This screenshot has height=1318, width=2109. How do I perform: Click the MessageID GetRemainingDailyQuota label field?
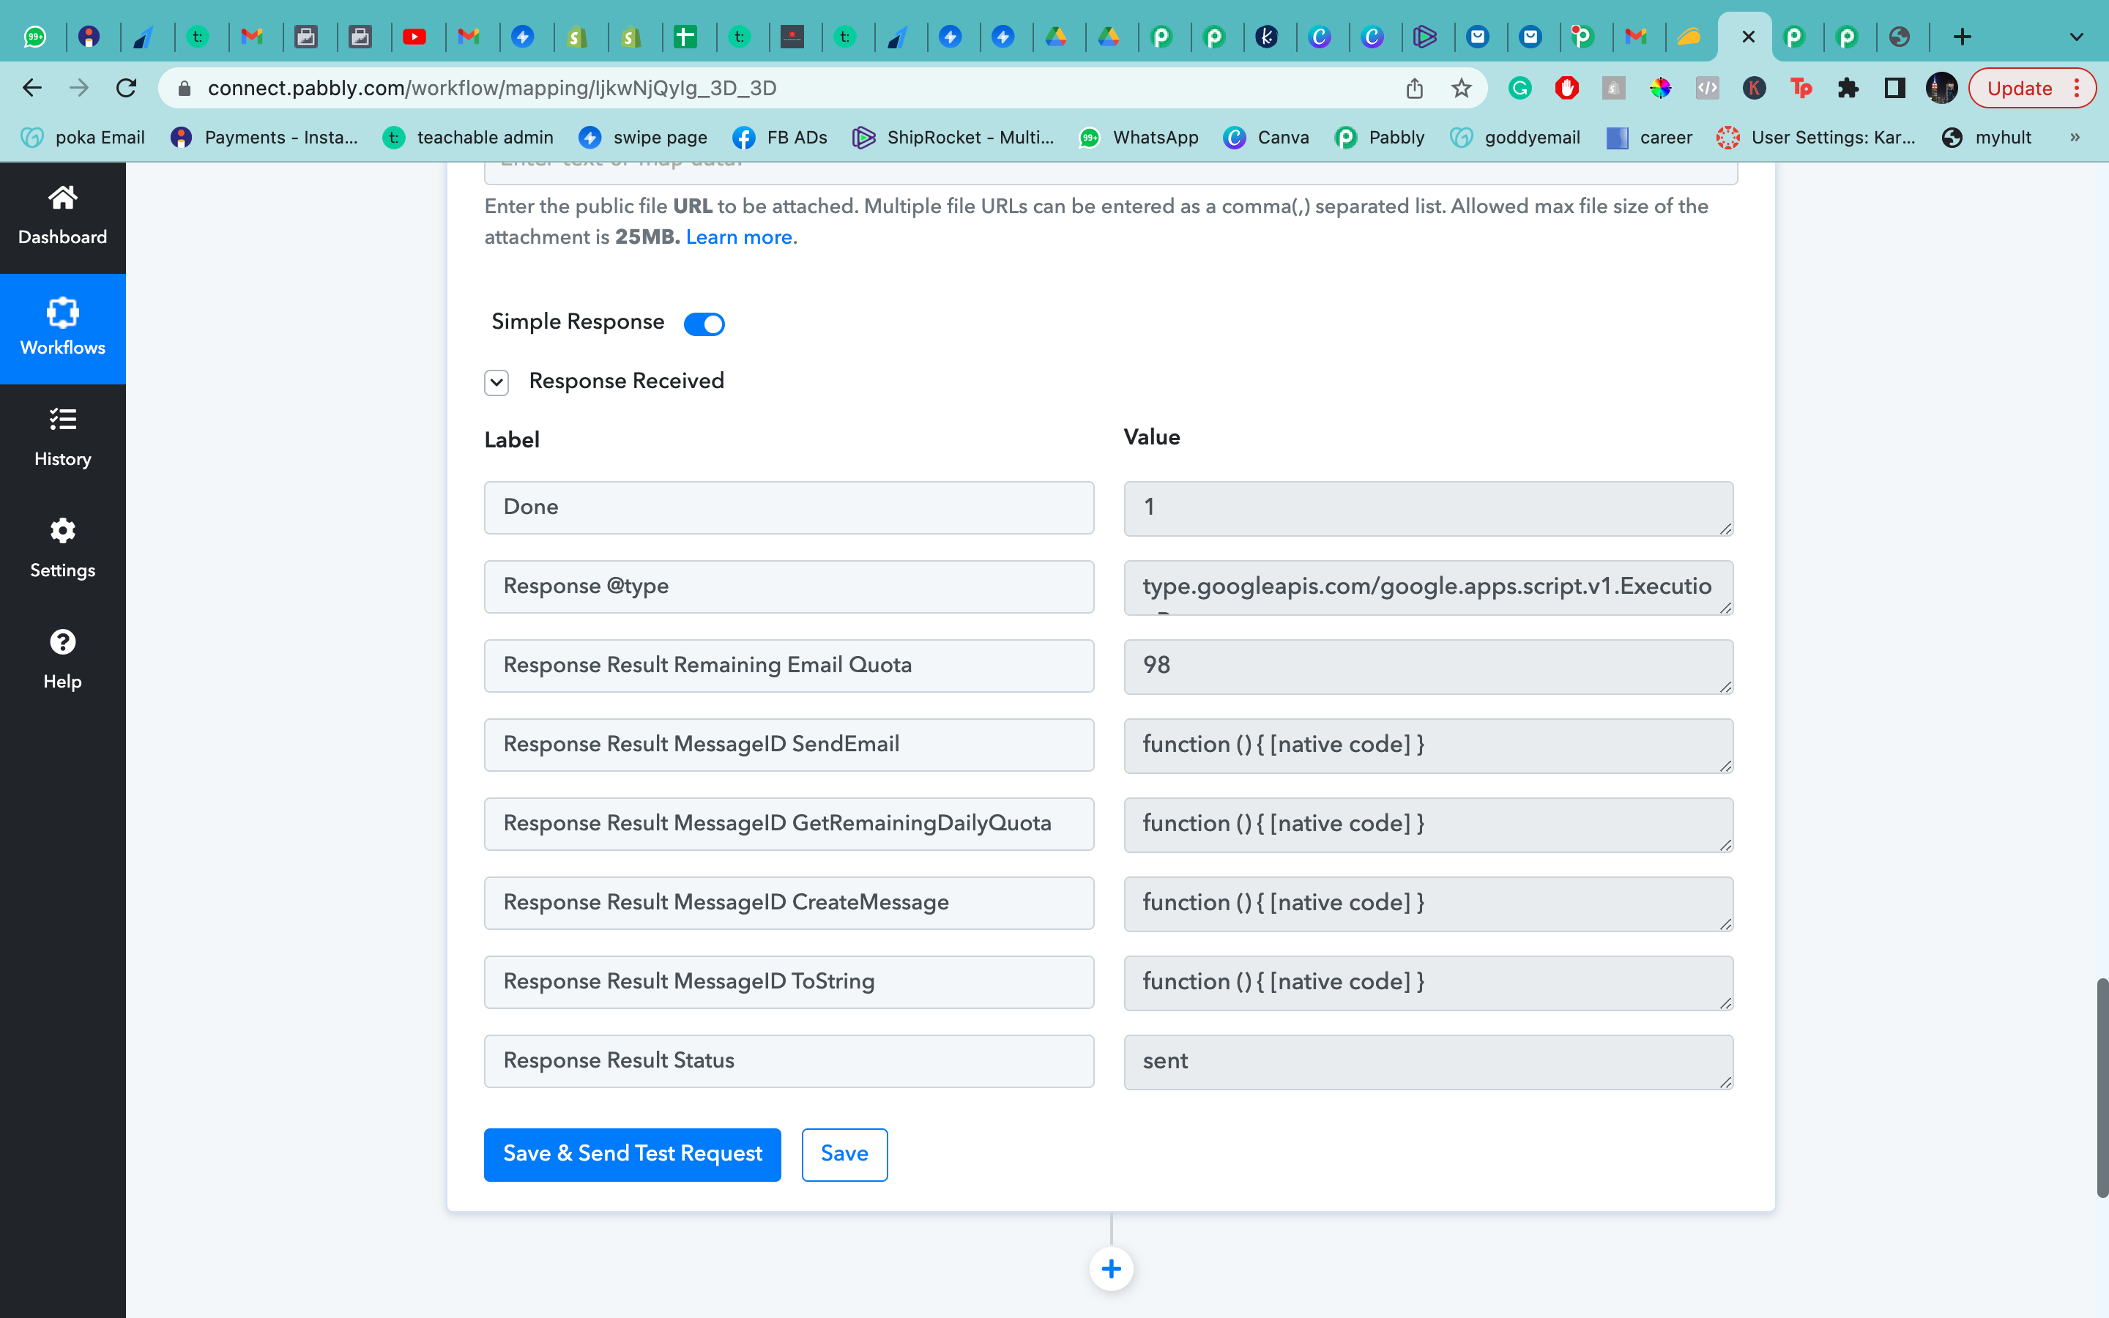(789, 824)
